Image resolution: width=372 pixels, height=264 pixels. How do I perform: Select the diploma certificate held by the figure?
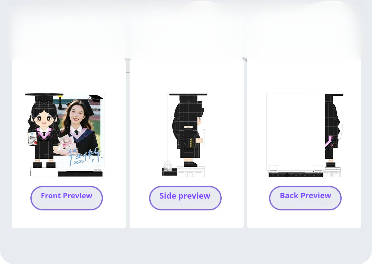click(33, 139)
